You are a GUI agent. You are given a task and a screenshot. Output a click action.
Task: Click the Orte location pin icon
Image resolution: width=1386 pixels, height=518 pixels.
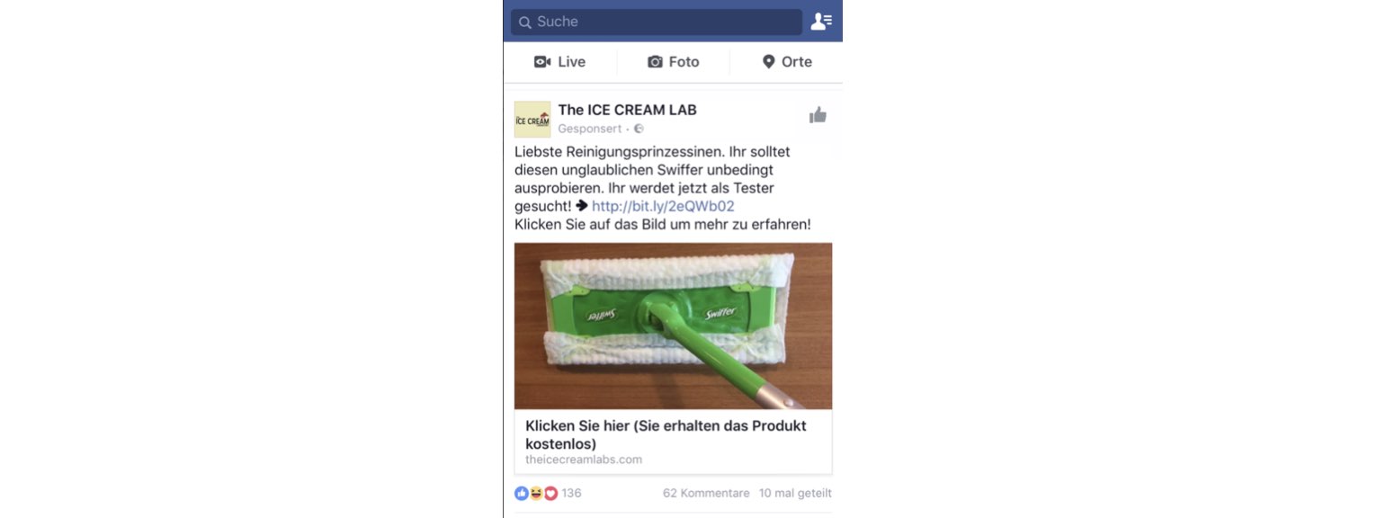pyautogui.click(x=768, y=62)
